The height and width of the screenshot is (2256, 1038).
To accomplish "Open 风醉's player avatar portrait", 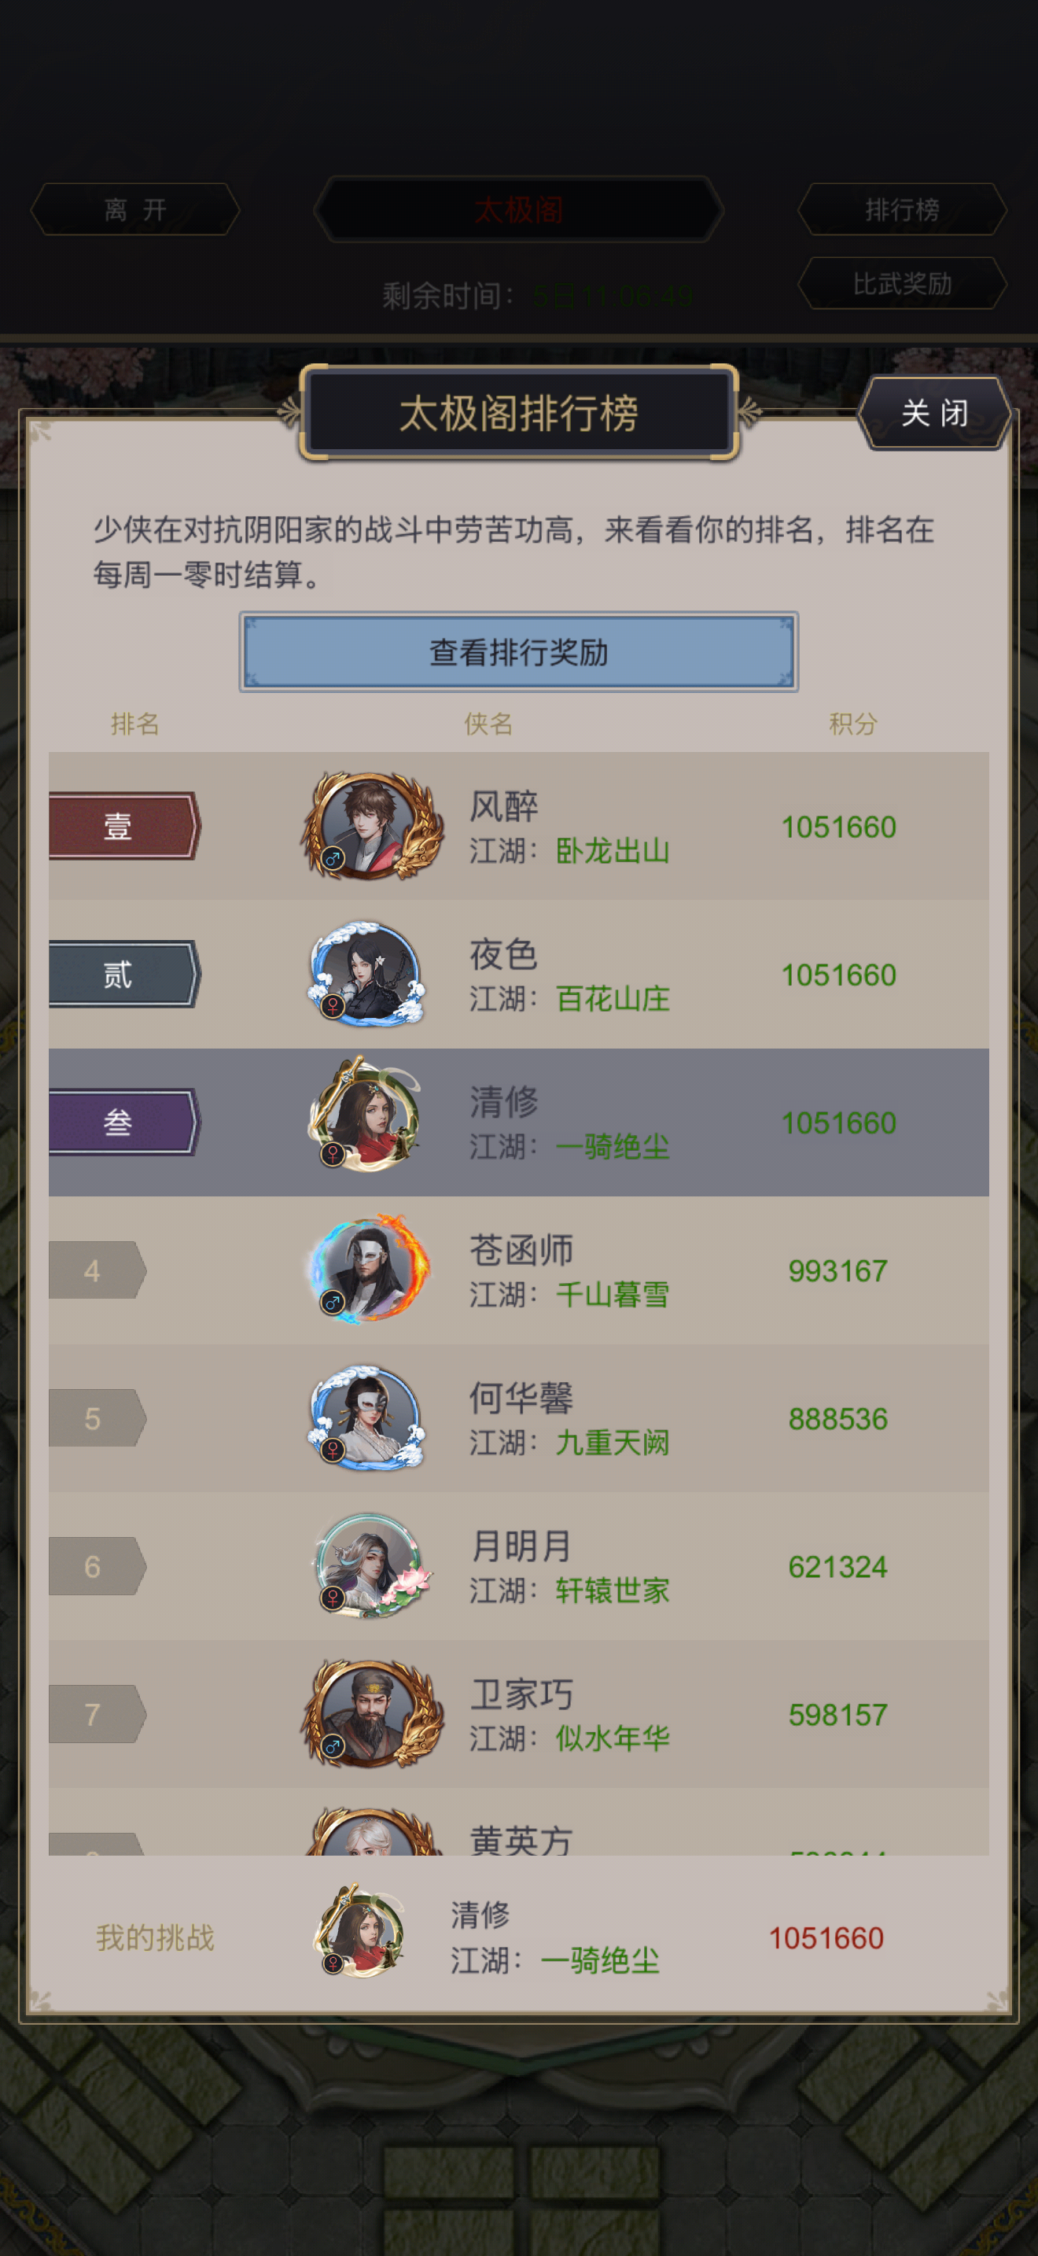I will click(x=371, y=826).
